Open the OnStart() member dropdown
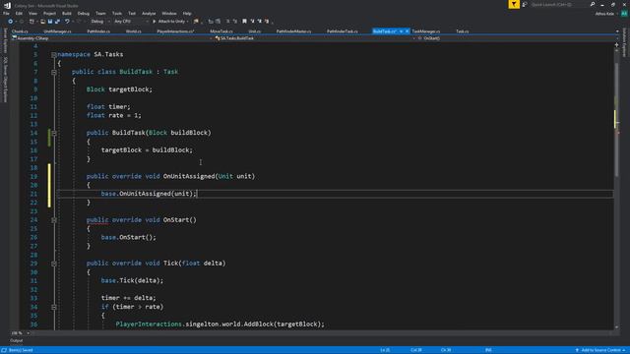Image resolution: width=630 pixels, height=354 pixels. 518,38
